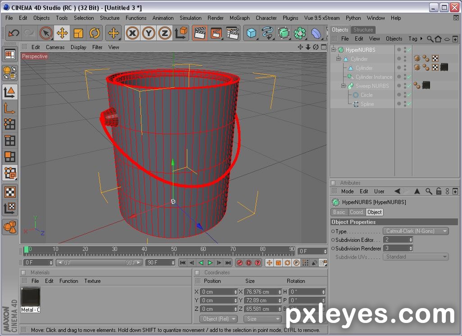This screenshot has width=462, height=336.
Task: Collapse the parent Cylinder tree node
Action: coord(339,59)
